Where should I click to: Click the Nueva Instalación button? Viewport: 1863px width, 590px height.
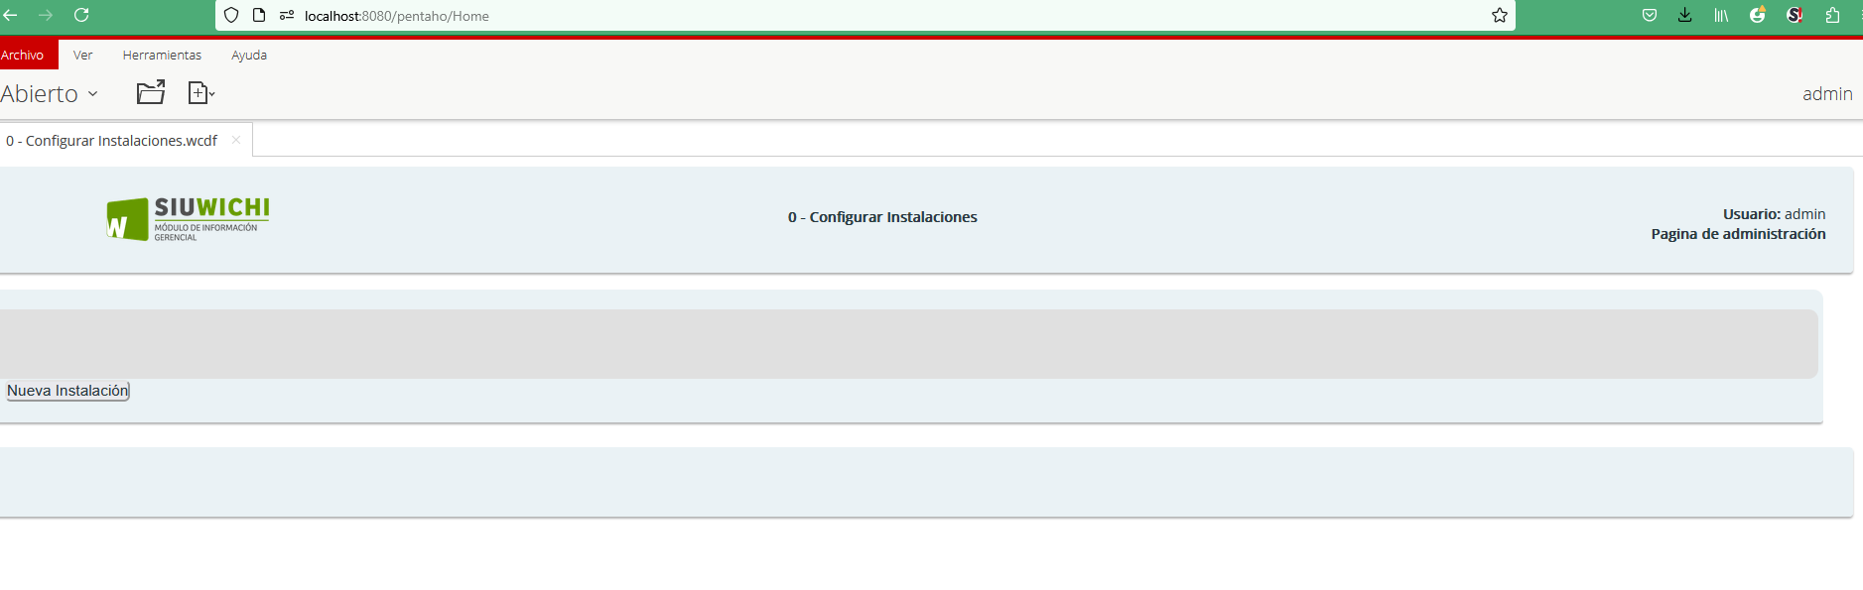tap(67, 391)
